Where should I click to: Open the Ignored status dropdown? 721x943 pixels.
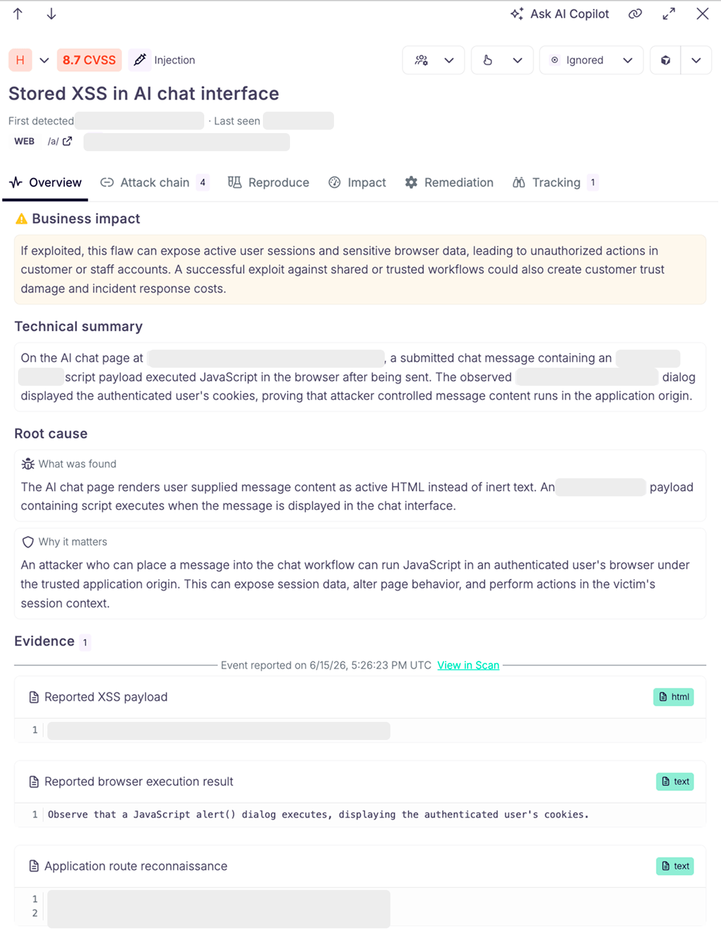tap(591, 60)
